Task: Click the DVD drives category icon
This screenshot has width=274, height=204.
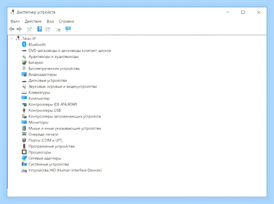Action: pyautogui.click(x=24, y=51)
